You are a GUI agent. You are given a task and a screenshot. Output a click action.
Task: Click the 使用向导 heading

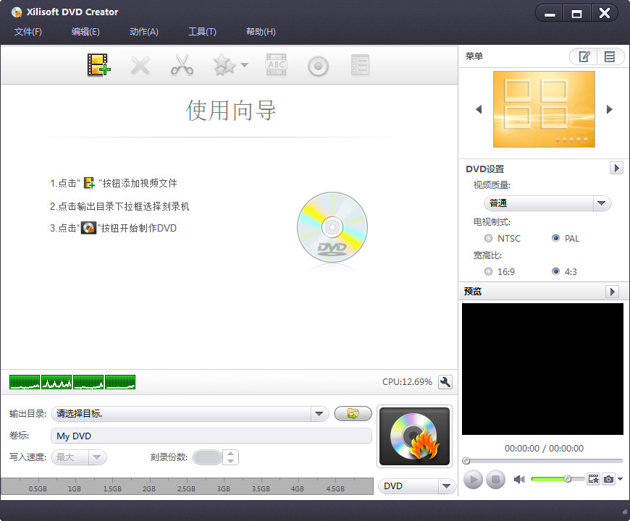(x=230, y=111)
